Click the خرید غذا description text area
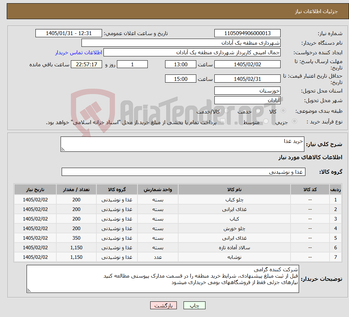This screenshot has height=317, width=349. (x=182, y=144)
